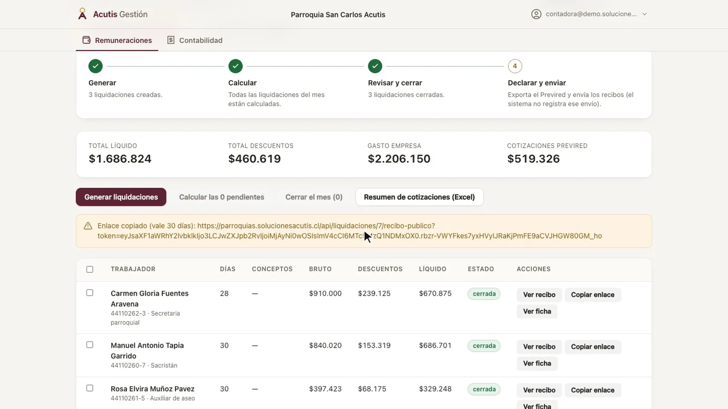Click Calcular las 0 pendientes
This screenshot has width=728, height=409.
[x=222, y=197]
